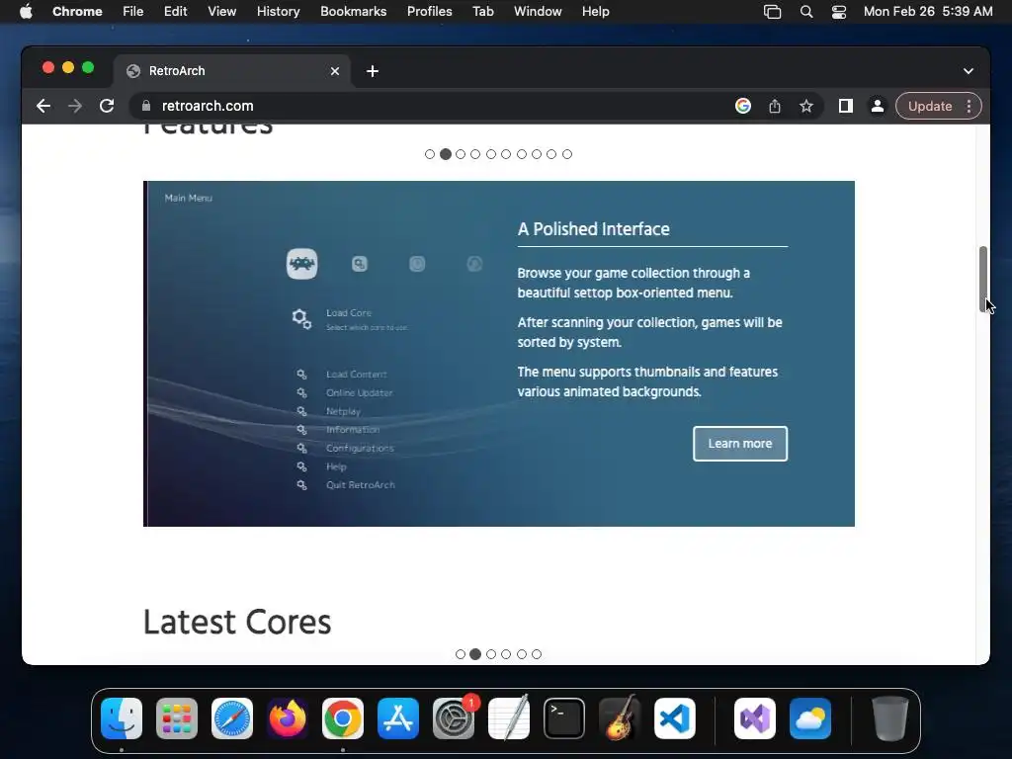Open the Chrome application menu
Viewport: 1012px width, 759px height.
pos(77,12)
